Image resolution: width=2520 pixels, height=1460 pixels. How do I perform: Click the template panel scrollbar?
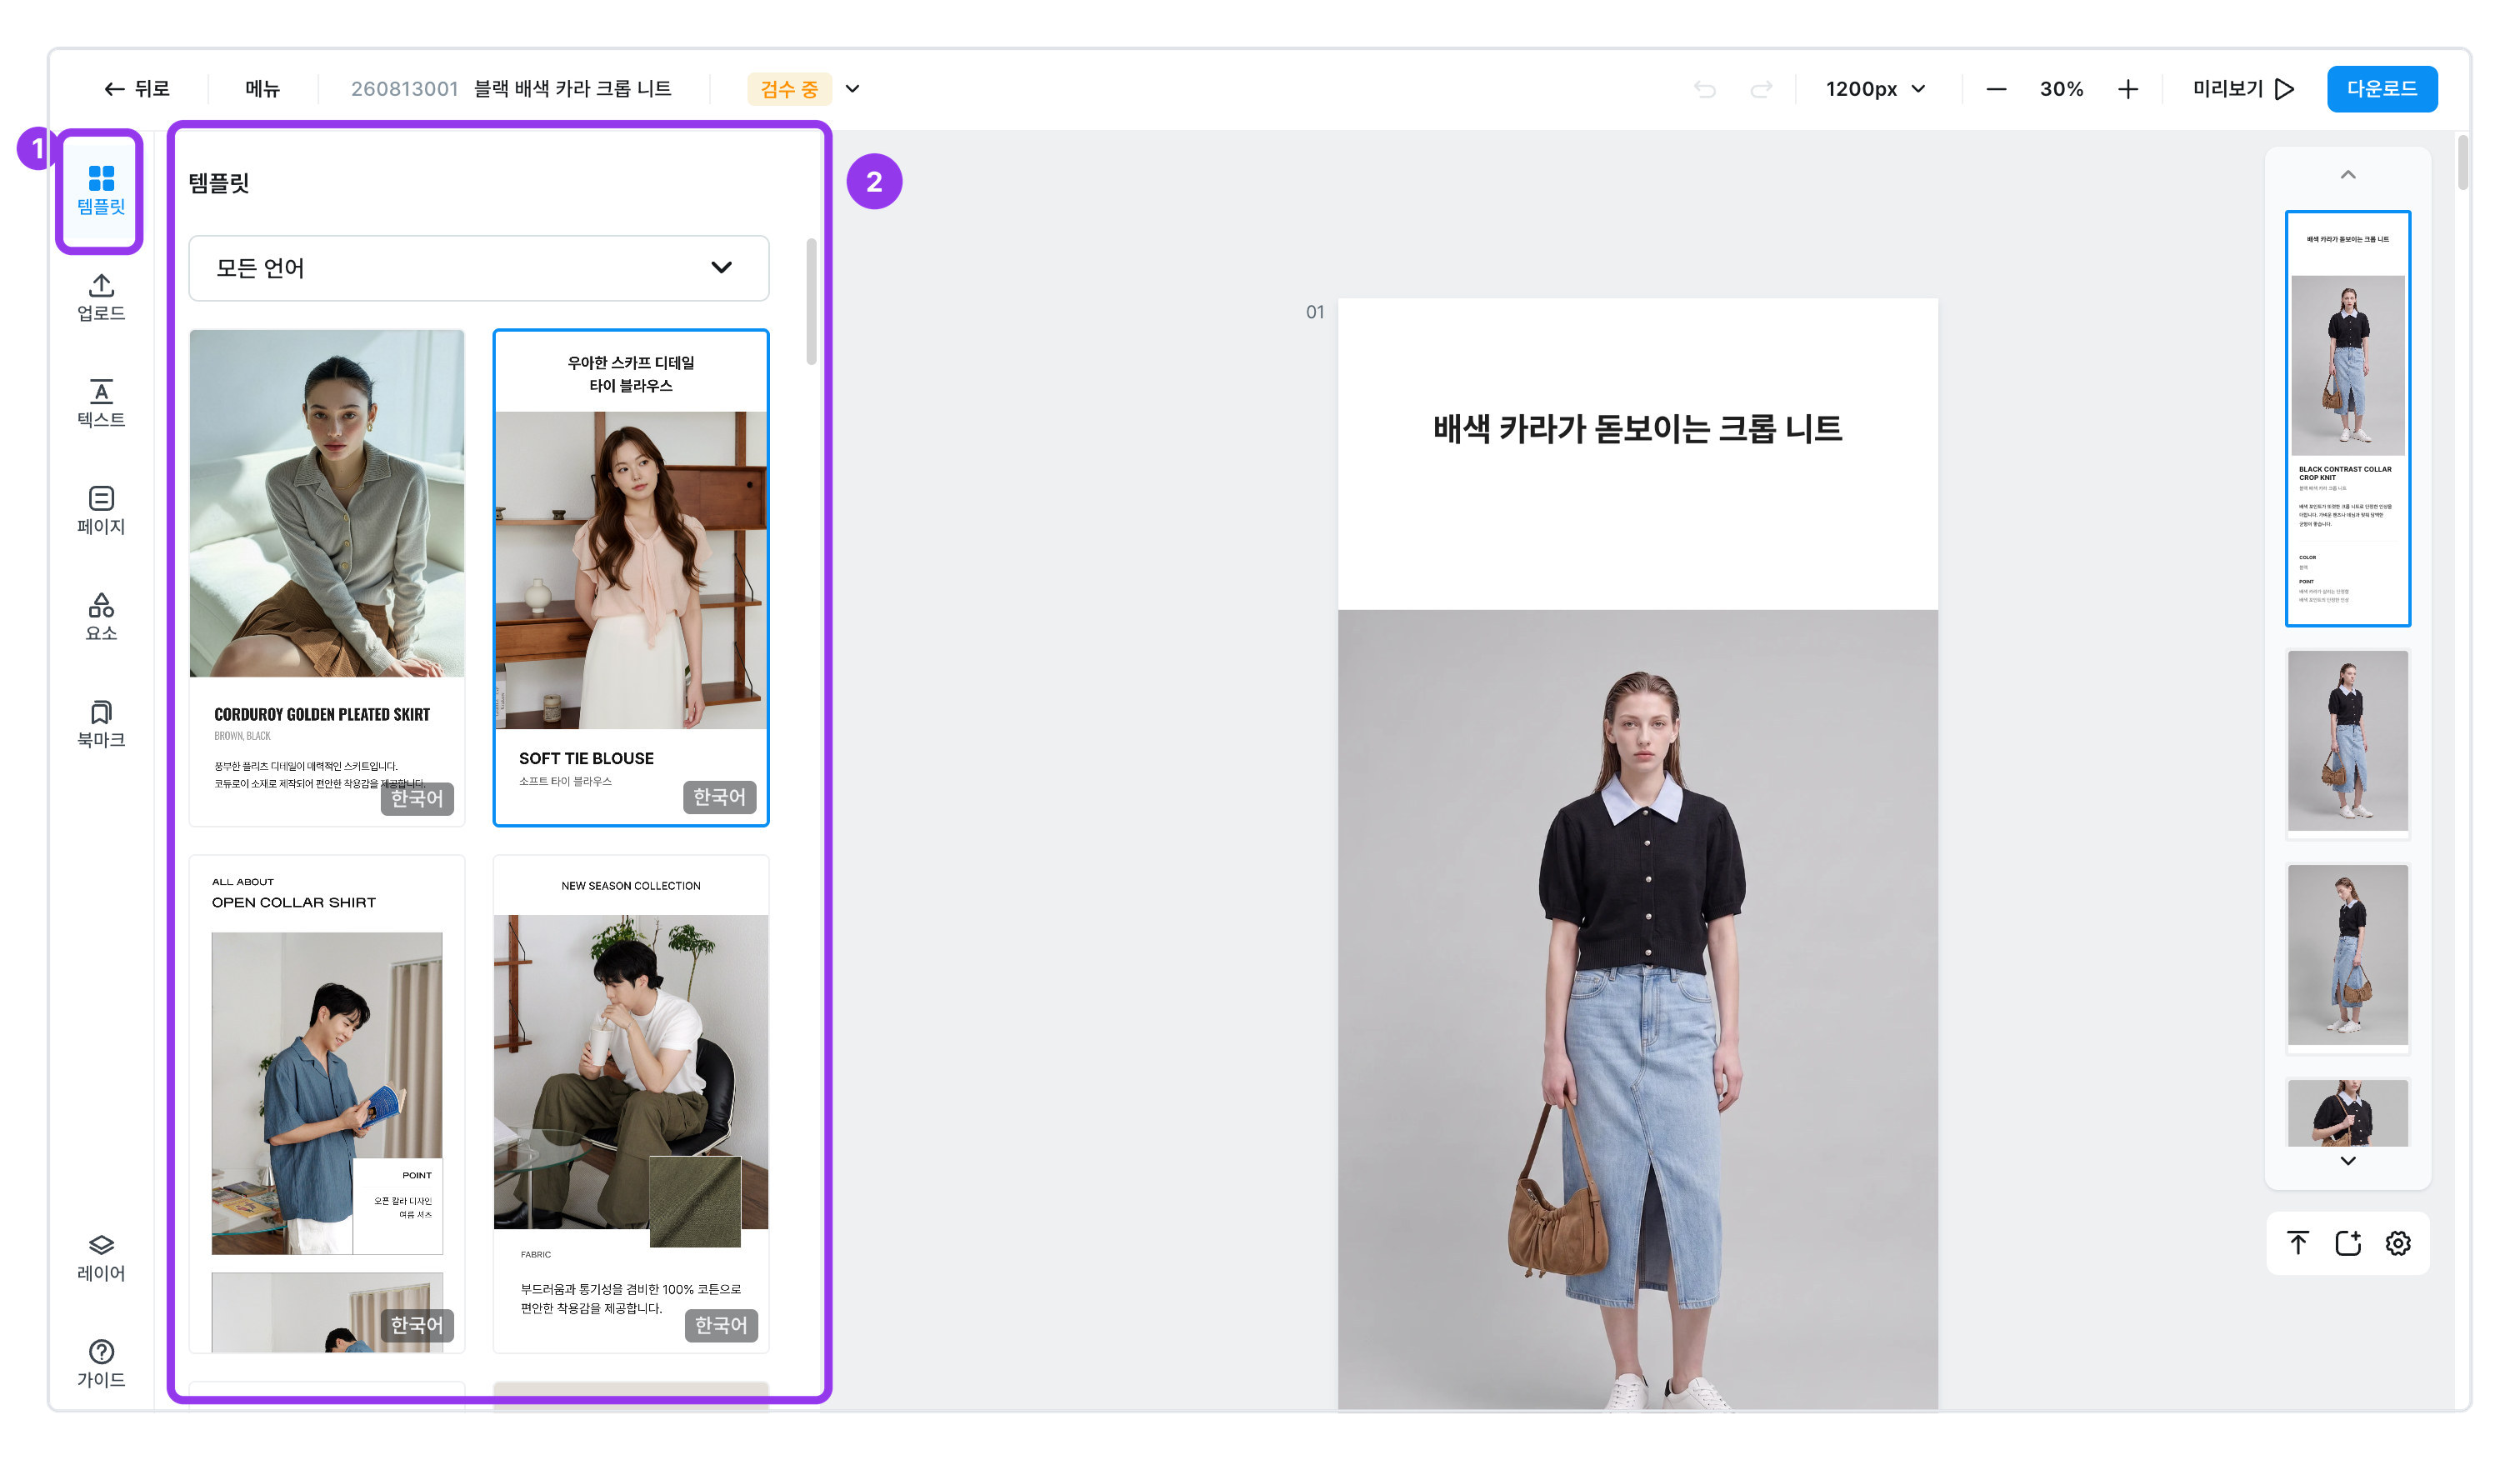click(x=811, y=302)
